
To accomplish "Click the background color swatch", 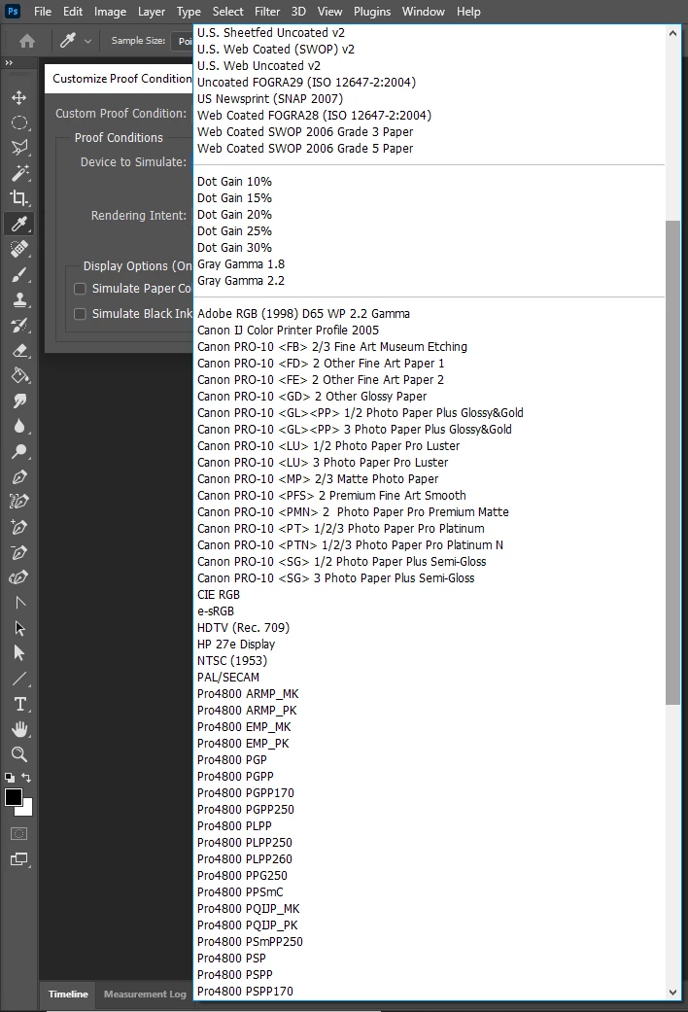I will coord(28,810).
